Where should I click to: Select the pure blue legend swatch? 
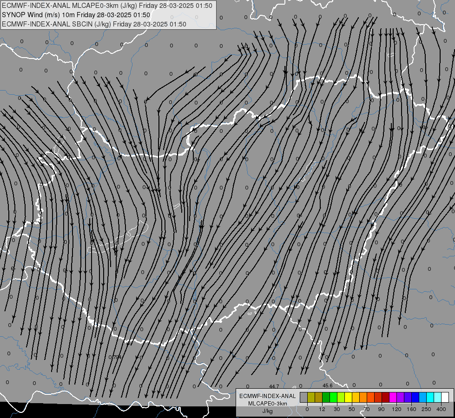415,397
